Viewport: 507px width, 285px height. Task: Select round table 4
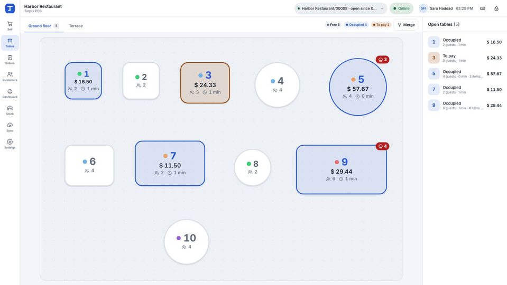[x=278, y=85]
